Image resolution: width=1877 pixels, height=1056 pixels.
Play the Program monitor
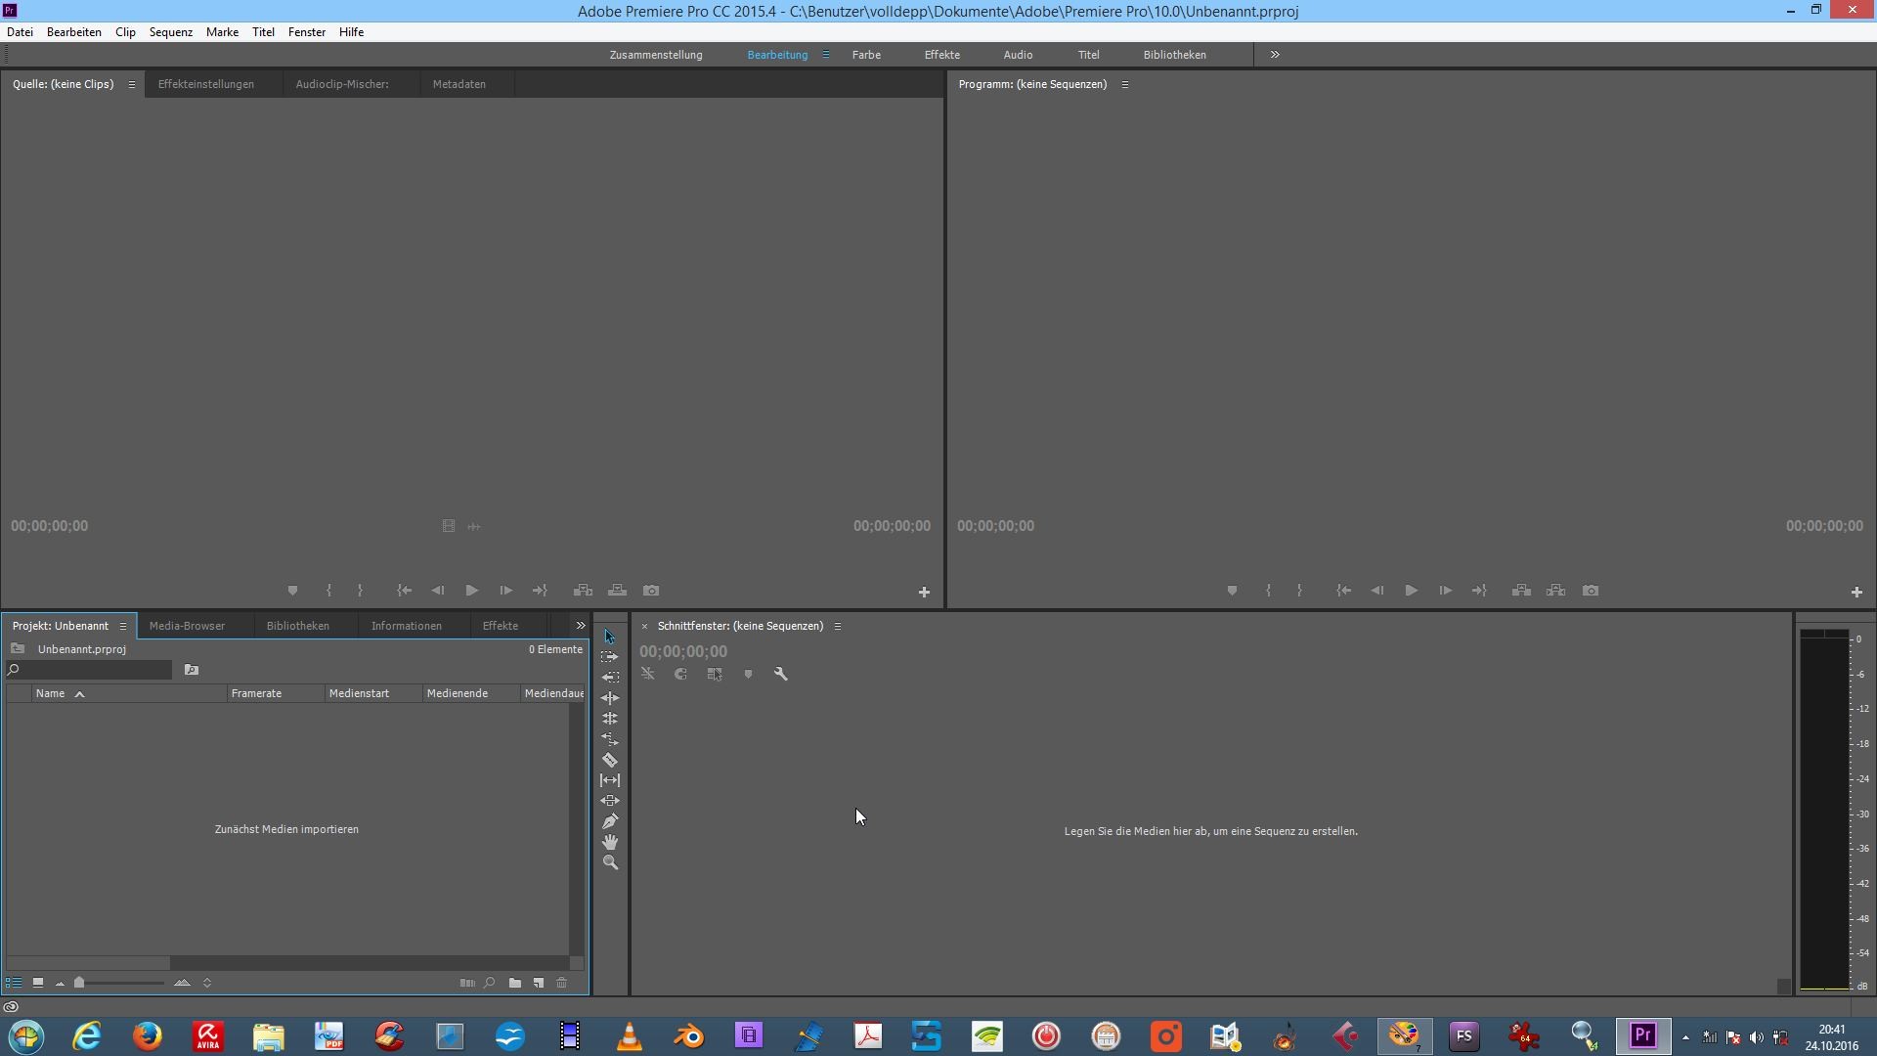click(1411, 591)
